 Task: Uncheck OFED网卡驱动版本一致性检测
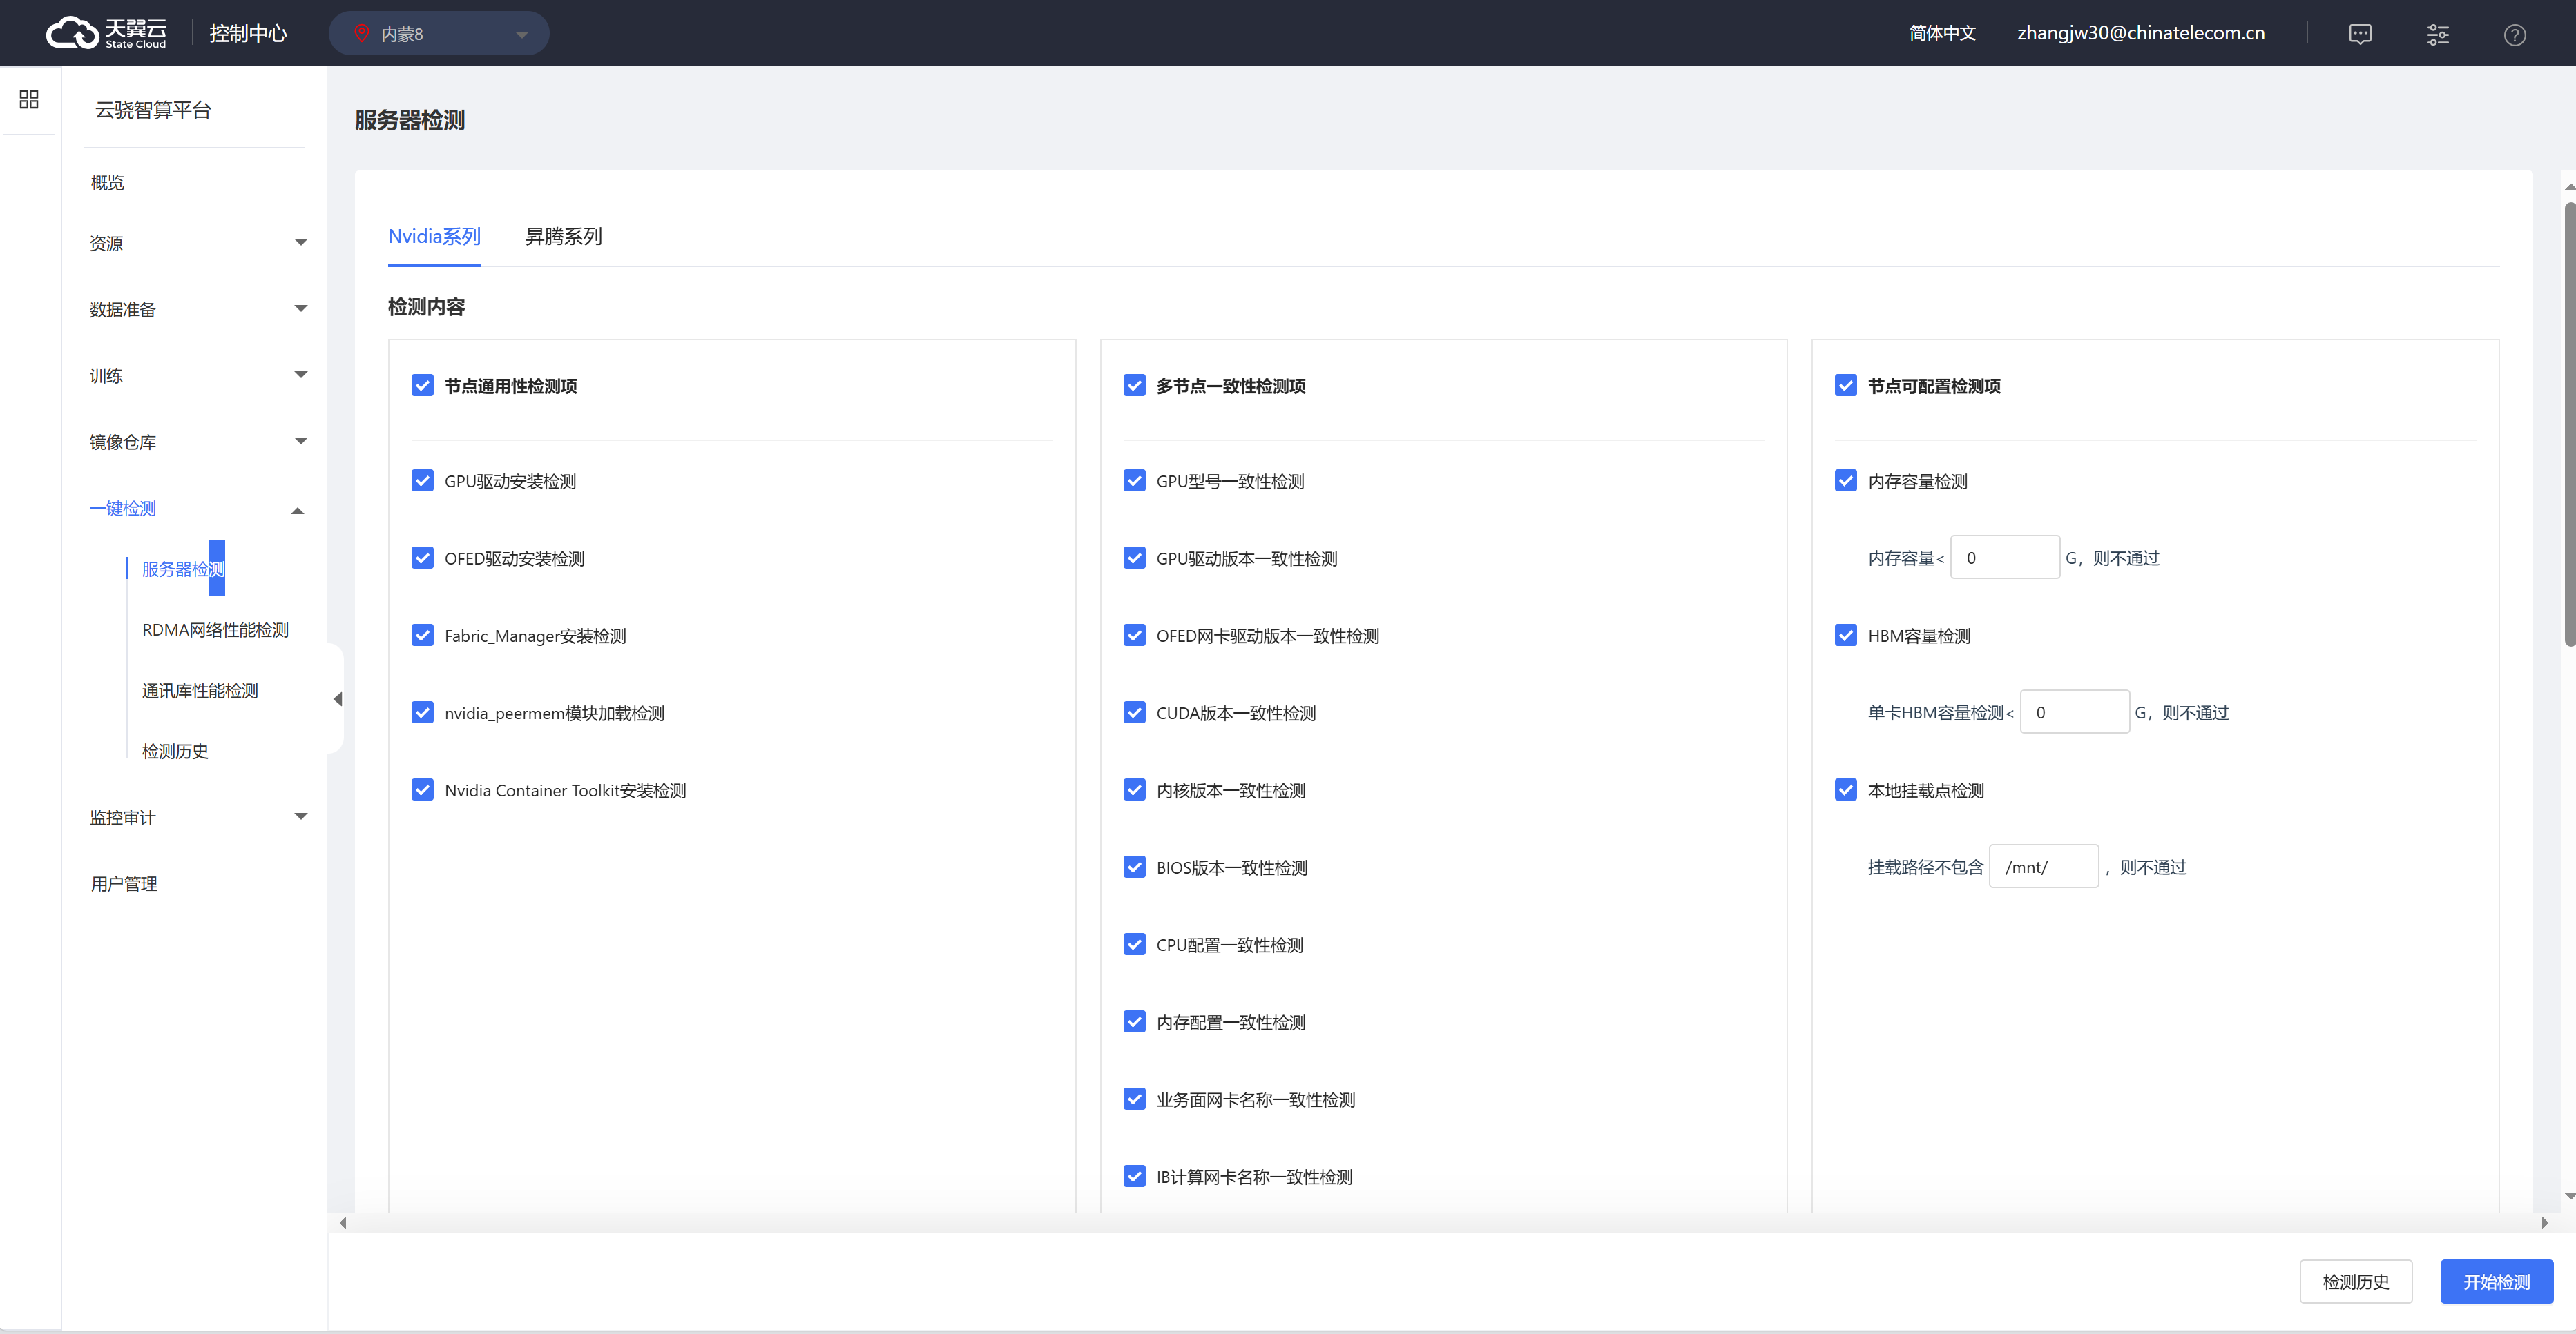[x=1134, y=636]
